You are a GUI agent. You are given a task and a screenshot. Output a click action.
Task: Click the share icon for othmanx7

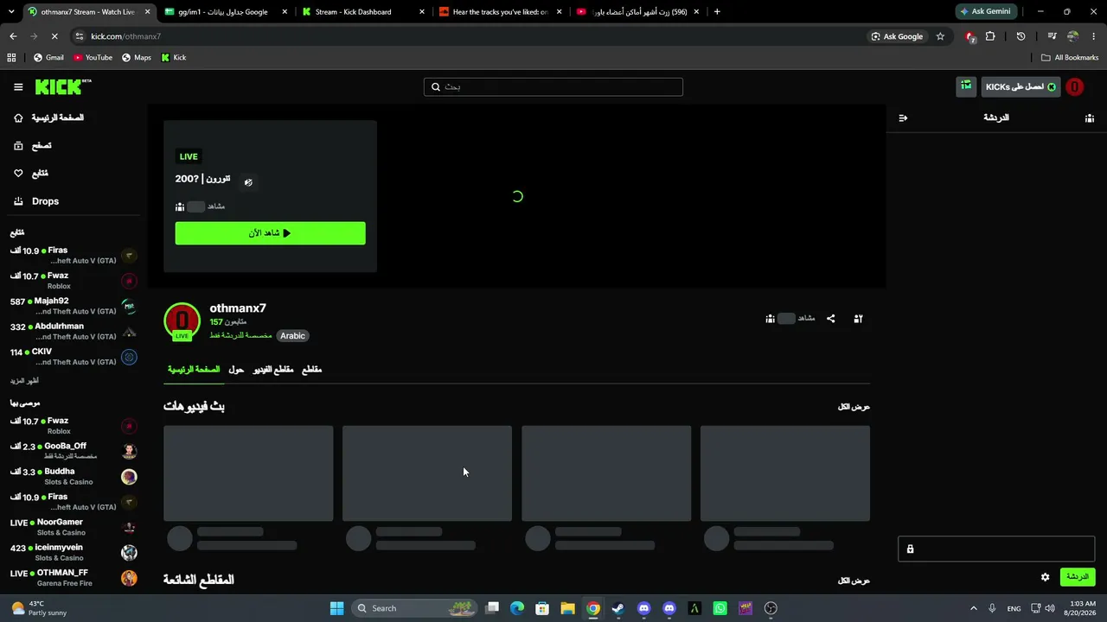tap(831, 319)
